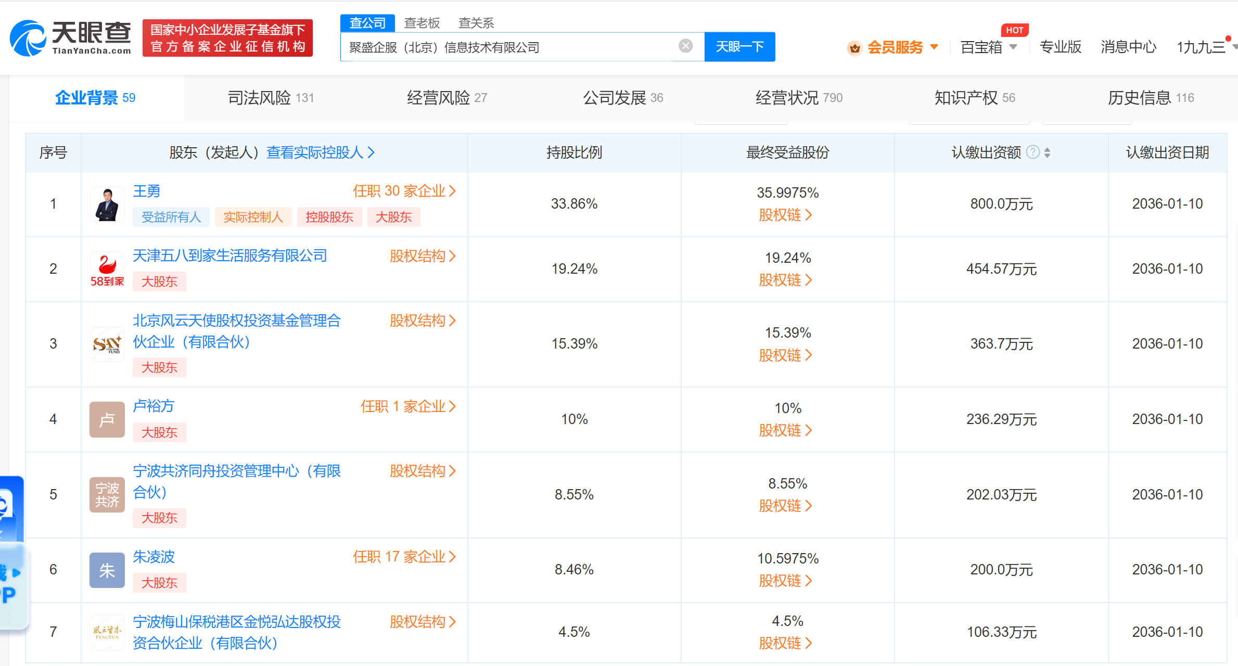View 股权结构 for 天津五八到家
Screen dimensions: 1238x666
423,255
